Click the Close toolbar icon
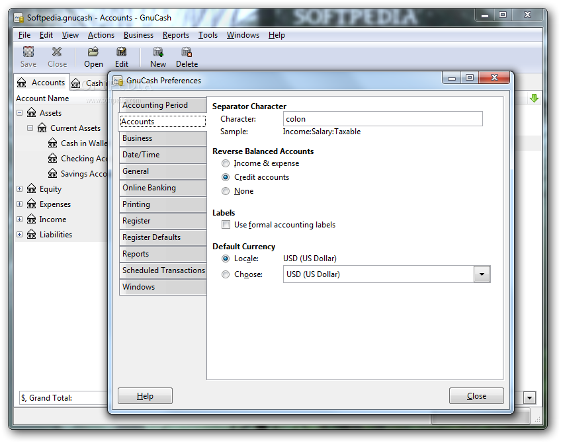This screenshot has width=561, height=443. [x=56, y=52]
